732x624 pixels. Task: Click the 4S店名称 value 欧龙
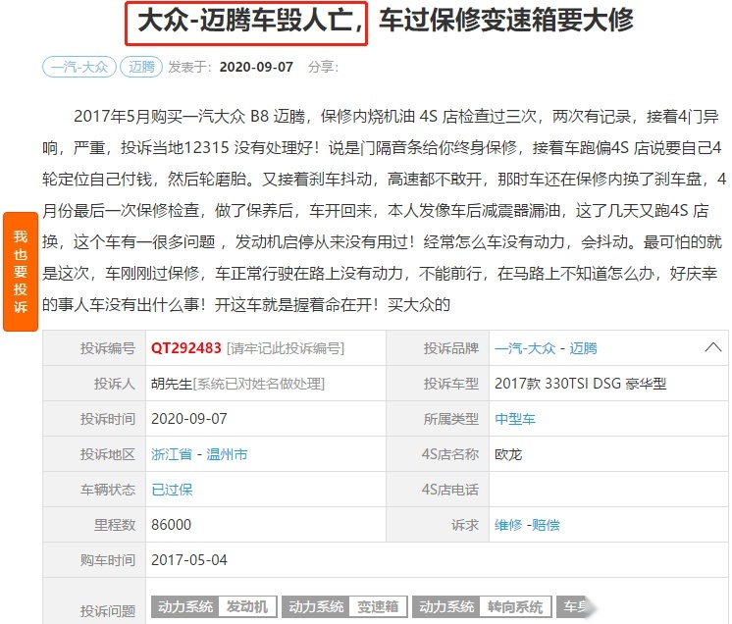[508, 454]
